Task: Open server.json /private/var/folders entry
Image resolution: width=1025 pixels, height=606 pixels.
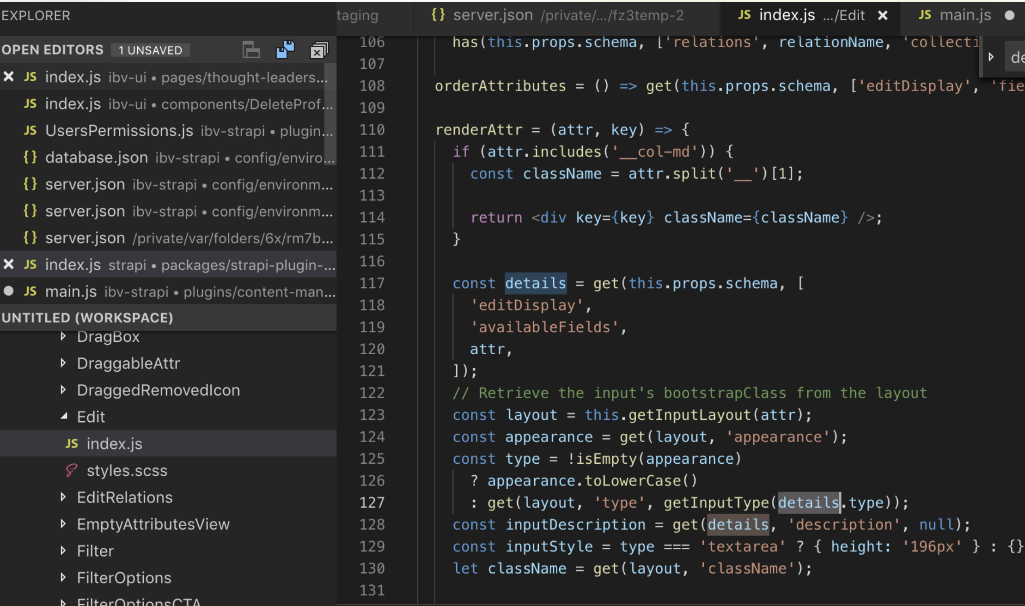Action: tap(168, 238)
